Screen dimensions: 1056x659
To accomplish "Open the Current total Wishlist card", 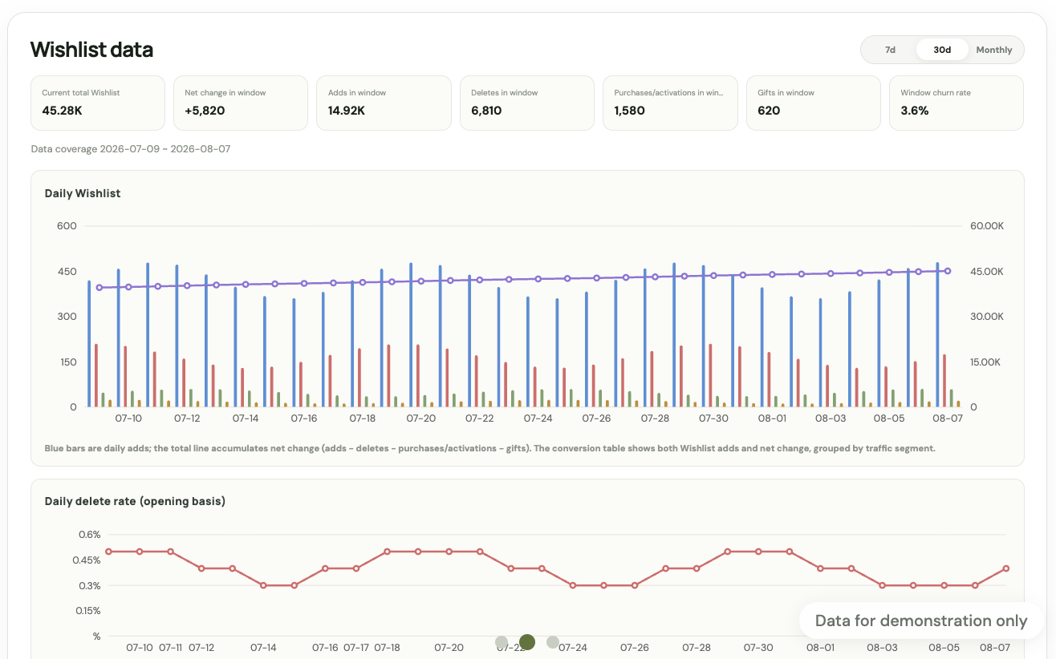I will [98, 103].
